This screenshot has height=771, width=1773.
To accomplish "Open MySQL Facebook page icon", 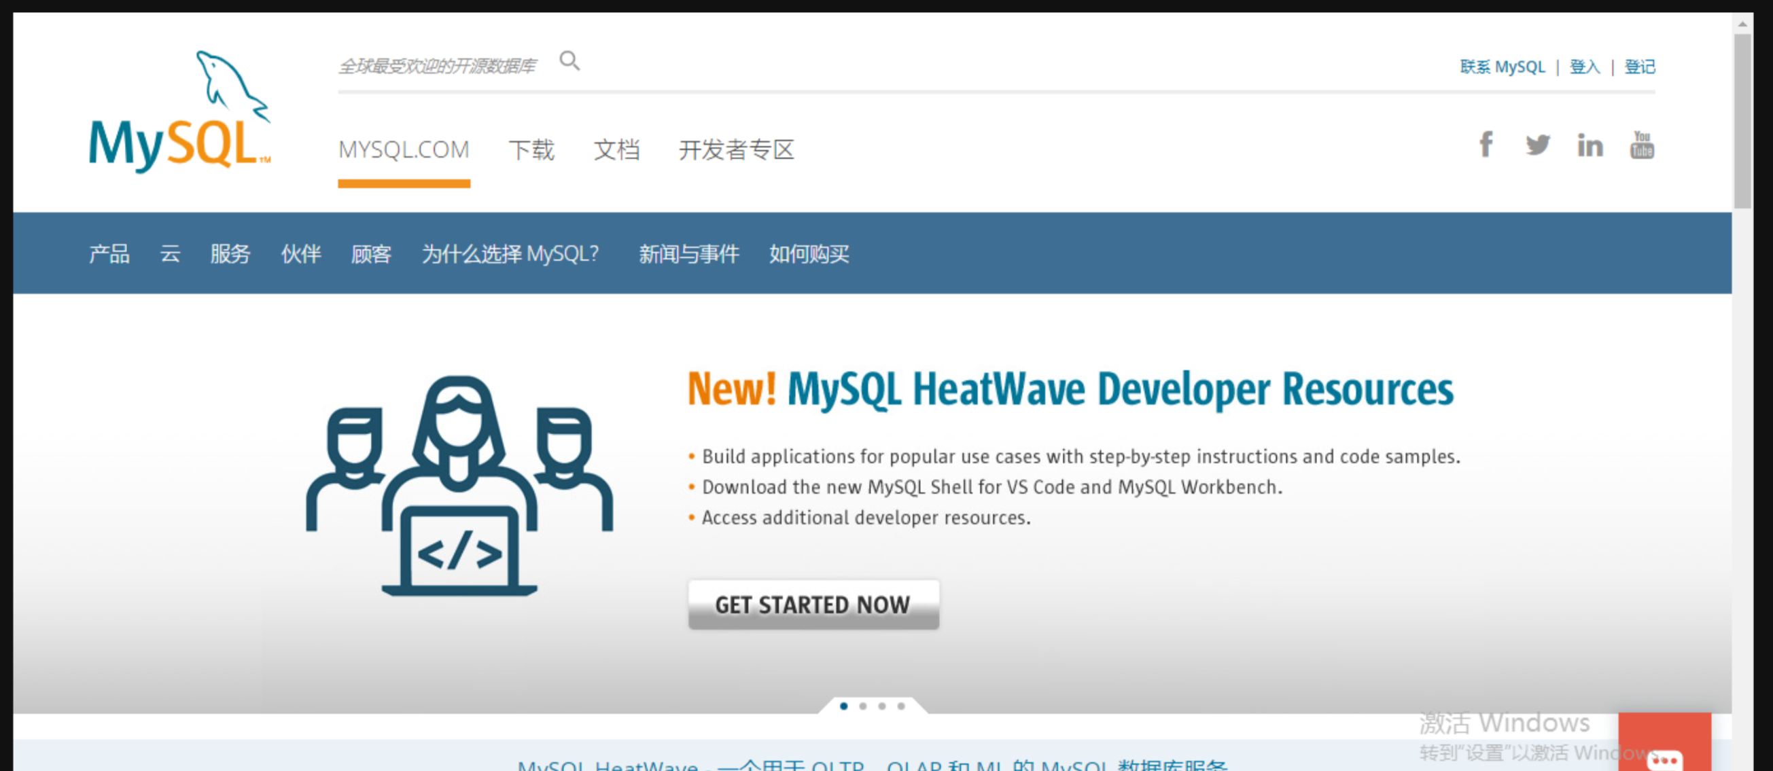I will (1486, 145).
